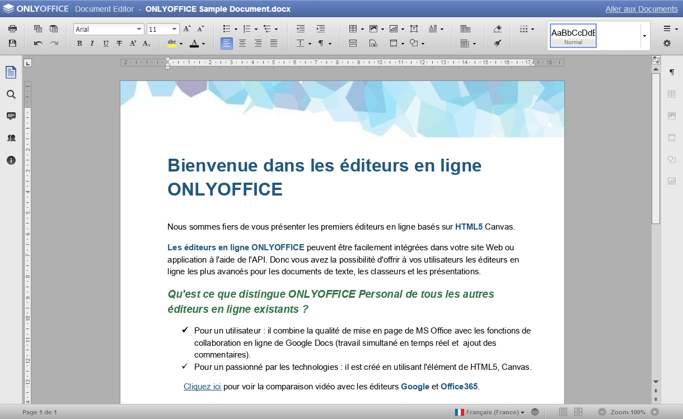Print the document via printer icon

(12, 29)
